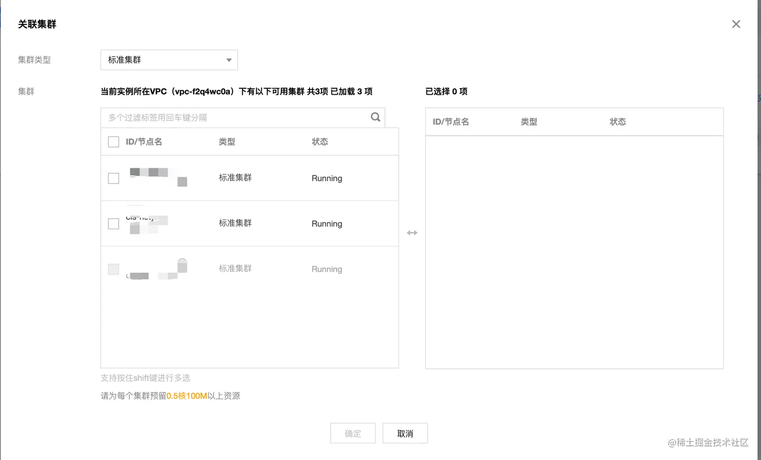Click the 取消 button

pyautogui.click(x=405, y=433)
